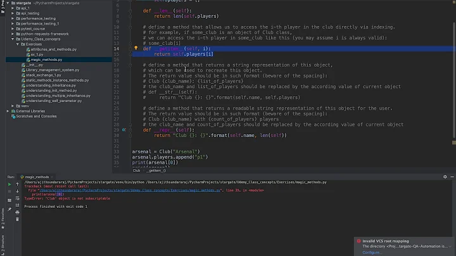The image size is (456, 256).
Task: Expand the pytest_course folder
Action: click(x=13, y=29)
